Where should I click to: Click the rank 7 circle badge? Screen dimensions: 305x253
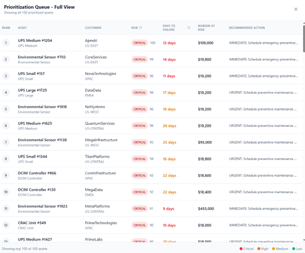tap(6, 142)
